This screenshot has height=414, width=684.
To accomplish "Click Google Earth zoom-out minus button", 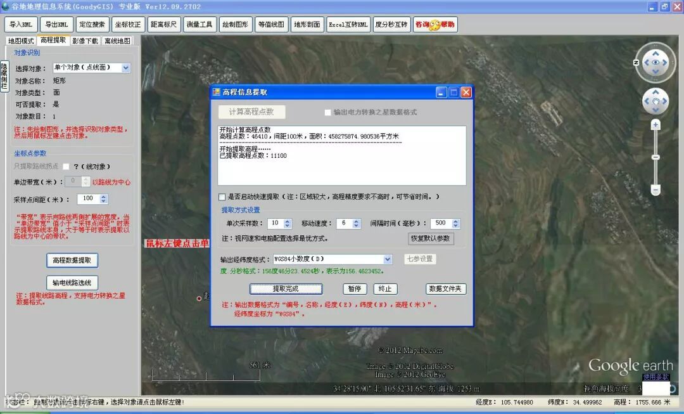I will (x=655, y=190).
